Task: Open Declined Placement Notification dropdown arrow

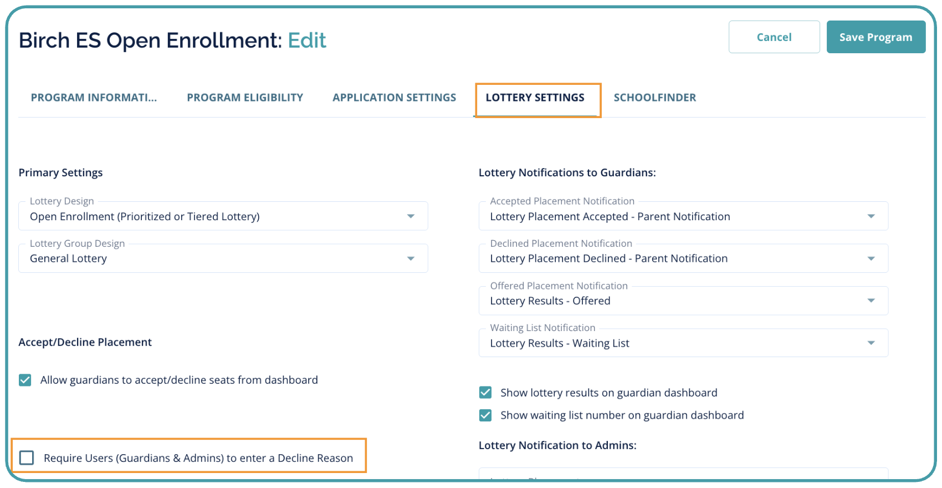Action: click(871, 258)
